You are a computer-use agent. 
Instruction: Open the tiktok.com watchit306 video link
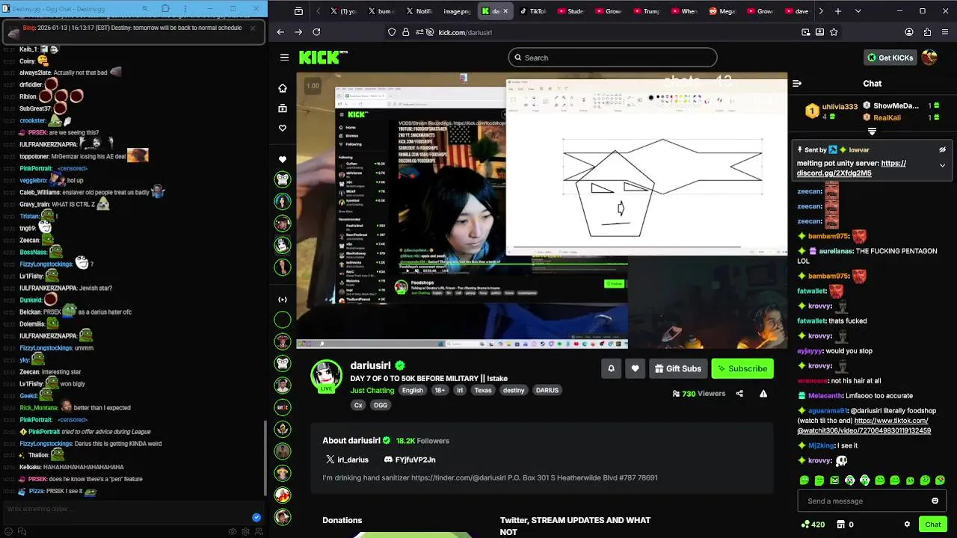pos(864,426)
